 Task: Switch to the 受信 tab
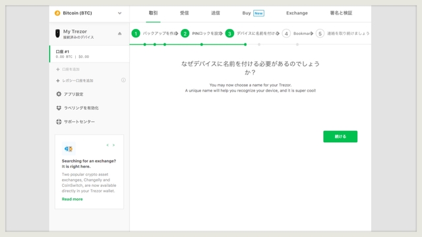pos(185,13)
